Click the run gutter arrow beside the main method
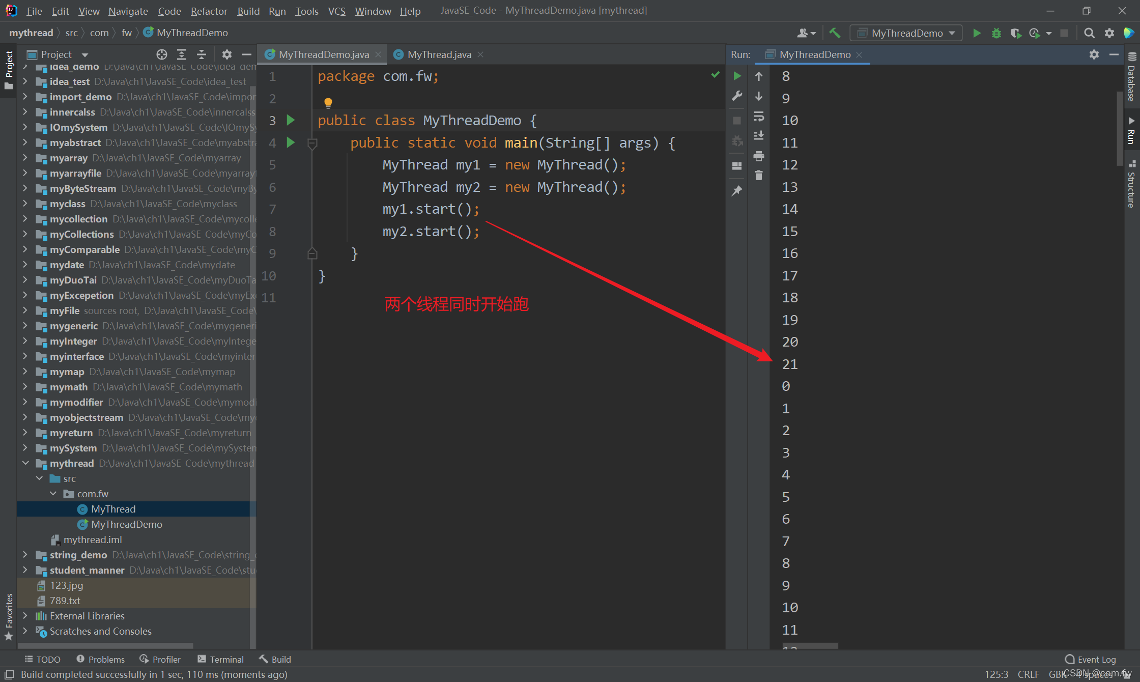This screenshot has width=1140, height=682. [291, 143]
